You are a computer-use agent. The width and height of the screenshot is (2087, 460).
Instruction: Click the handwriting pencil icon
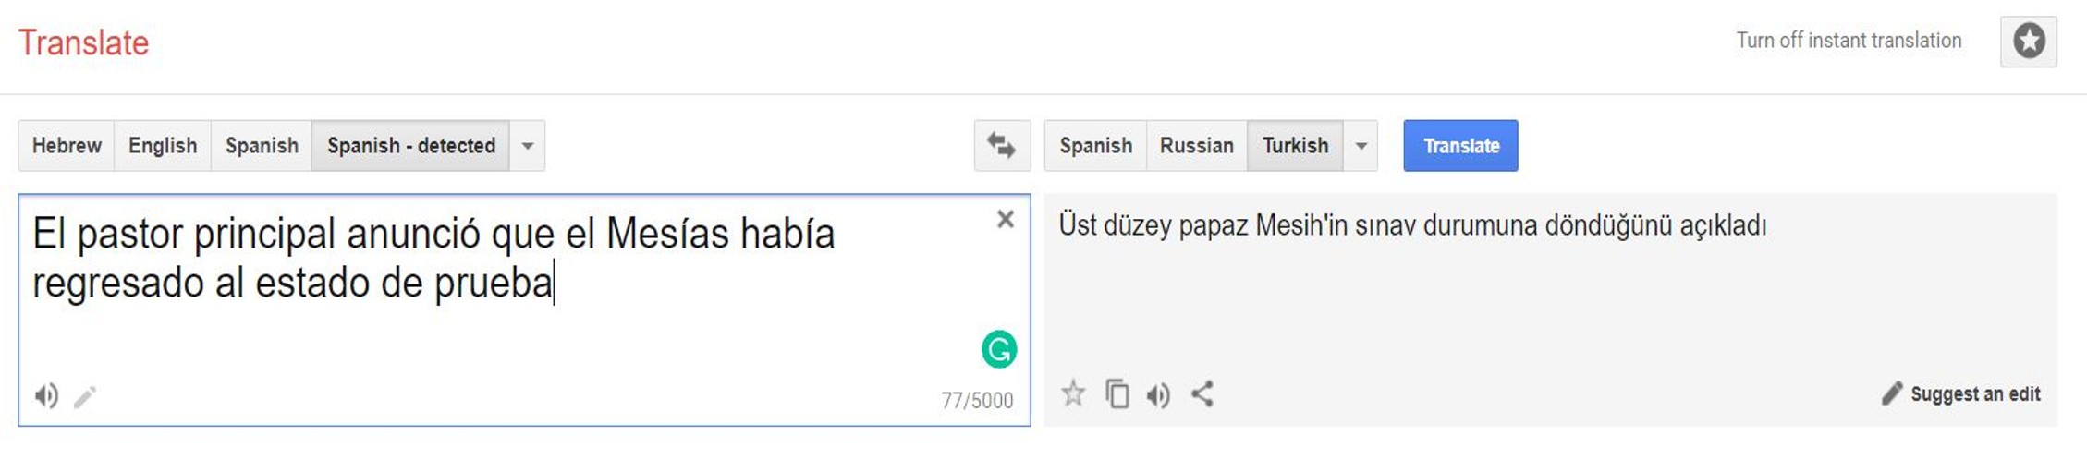(85, 397)
